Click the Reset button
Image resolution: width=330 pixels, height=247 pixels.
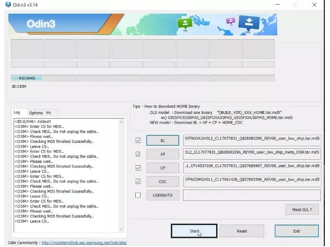(242, 231)
